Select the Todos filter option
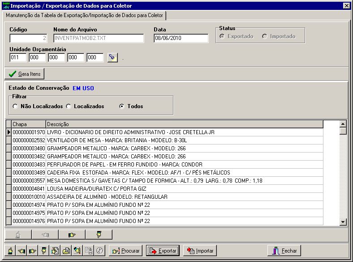This screenshot has width=353, height=262. coord(122,106)
